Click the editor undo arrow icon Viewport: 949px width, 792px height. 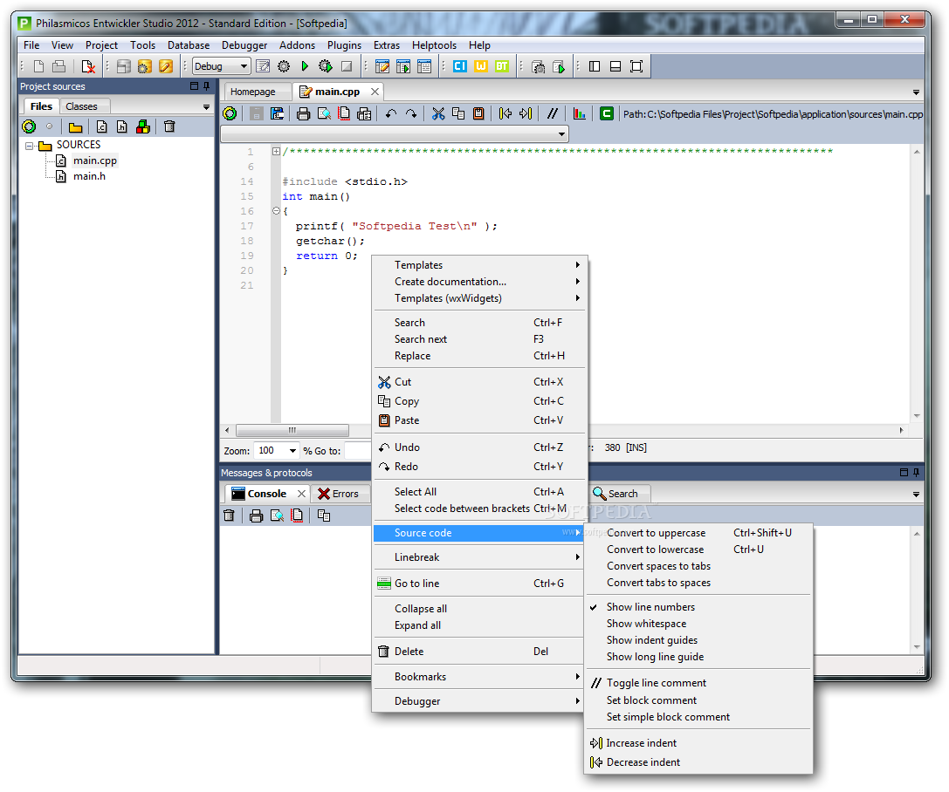click(391, 113)
